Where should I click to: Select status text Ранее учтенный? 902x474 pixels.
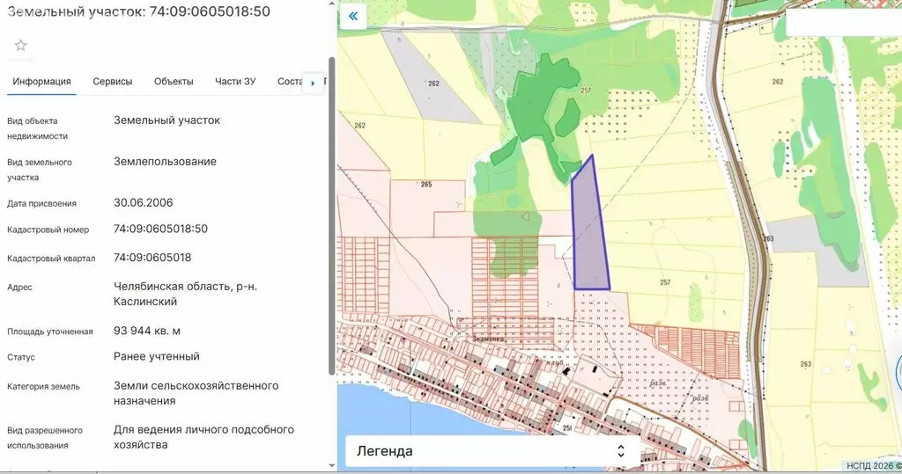[157, 357]
